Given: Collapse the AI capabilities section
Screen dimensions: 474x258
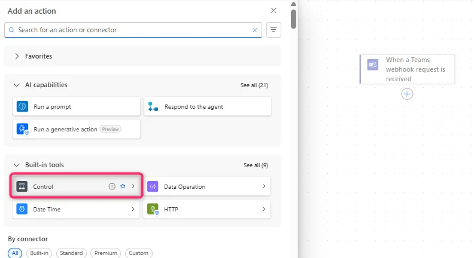Looking at the screenshot, I should pos(17,85).
